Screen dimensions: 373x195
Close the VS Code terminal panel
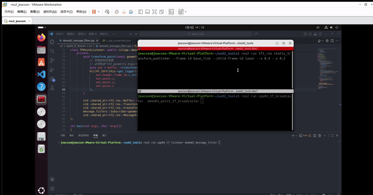point(337,135)
